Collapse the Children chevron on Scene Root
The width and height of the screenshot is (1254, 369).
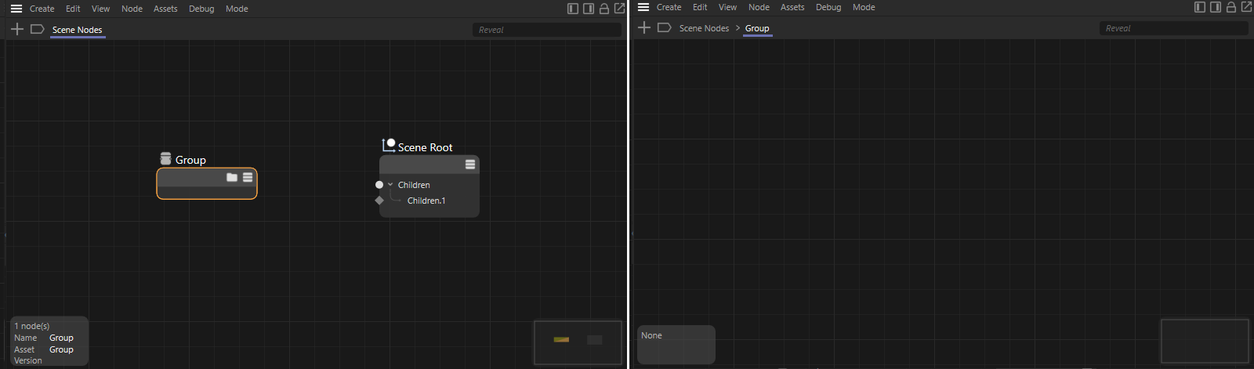click(x=390, y=185)
